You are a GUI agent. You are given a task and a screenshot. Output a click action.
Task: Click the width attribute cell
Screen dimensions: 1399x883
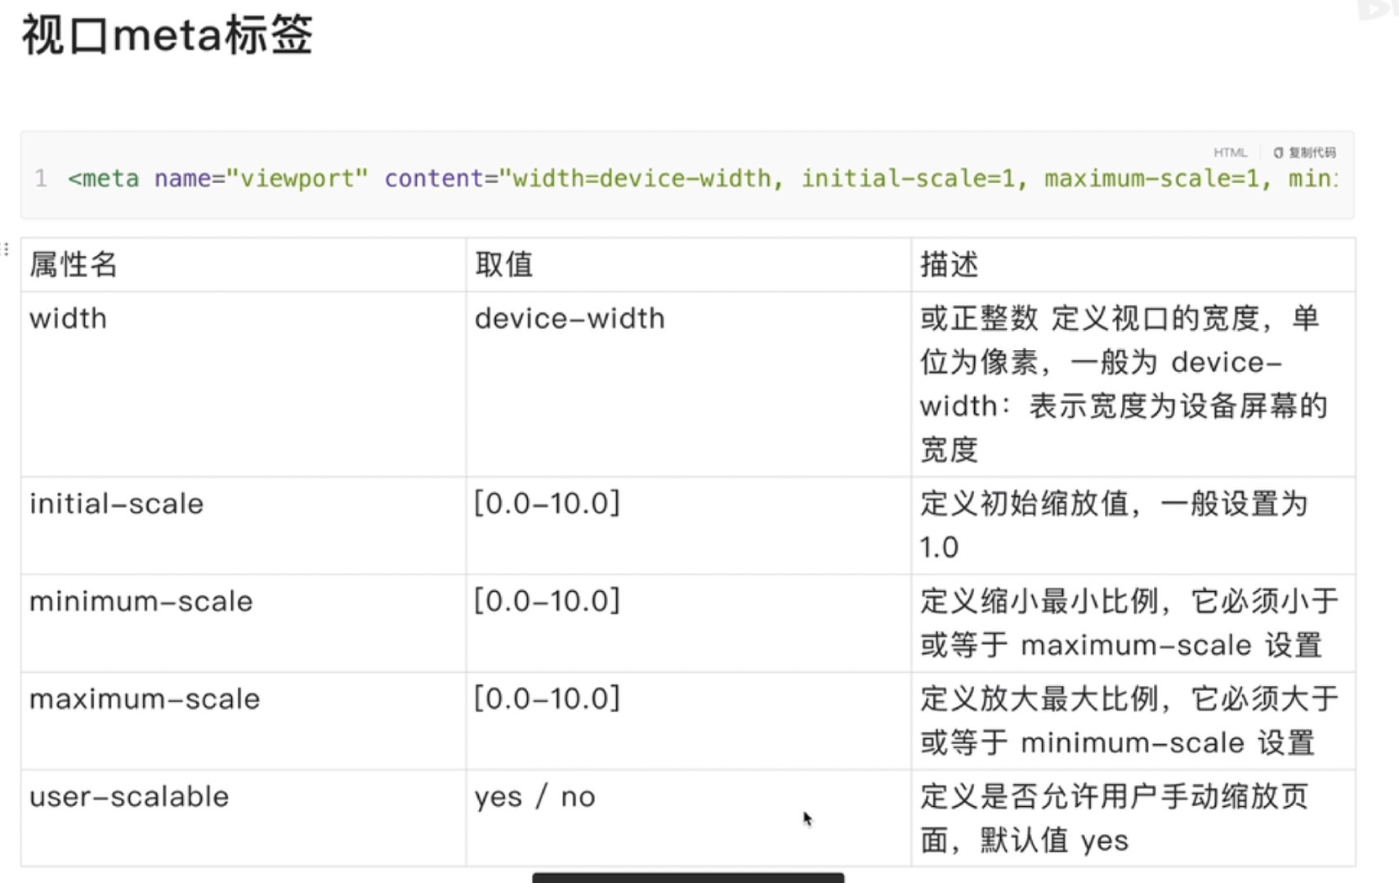(244, 384)
